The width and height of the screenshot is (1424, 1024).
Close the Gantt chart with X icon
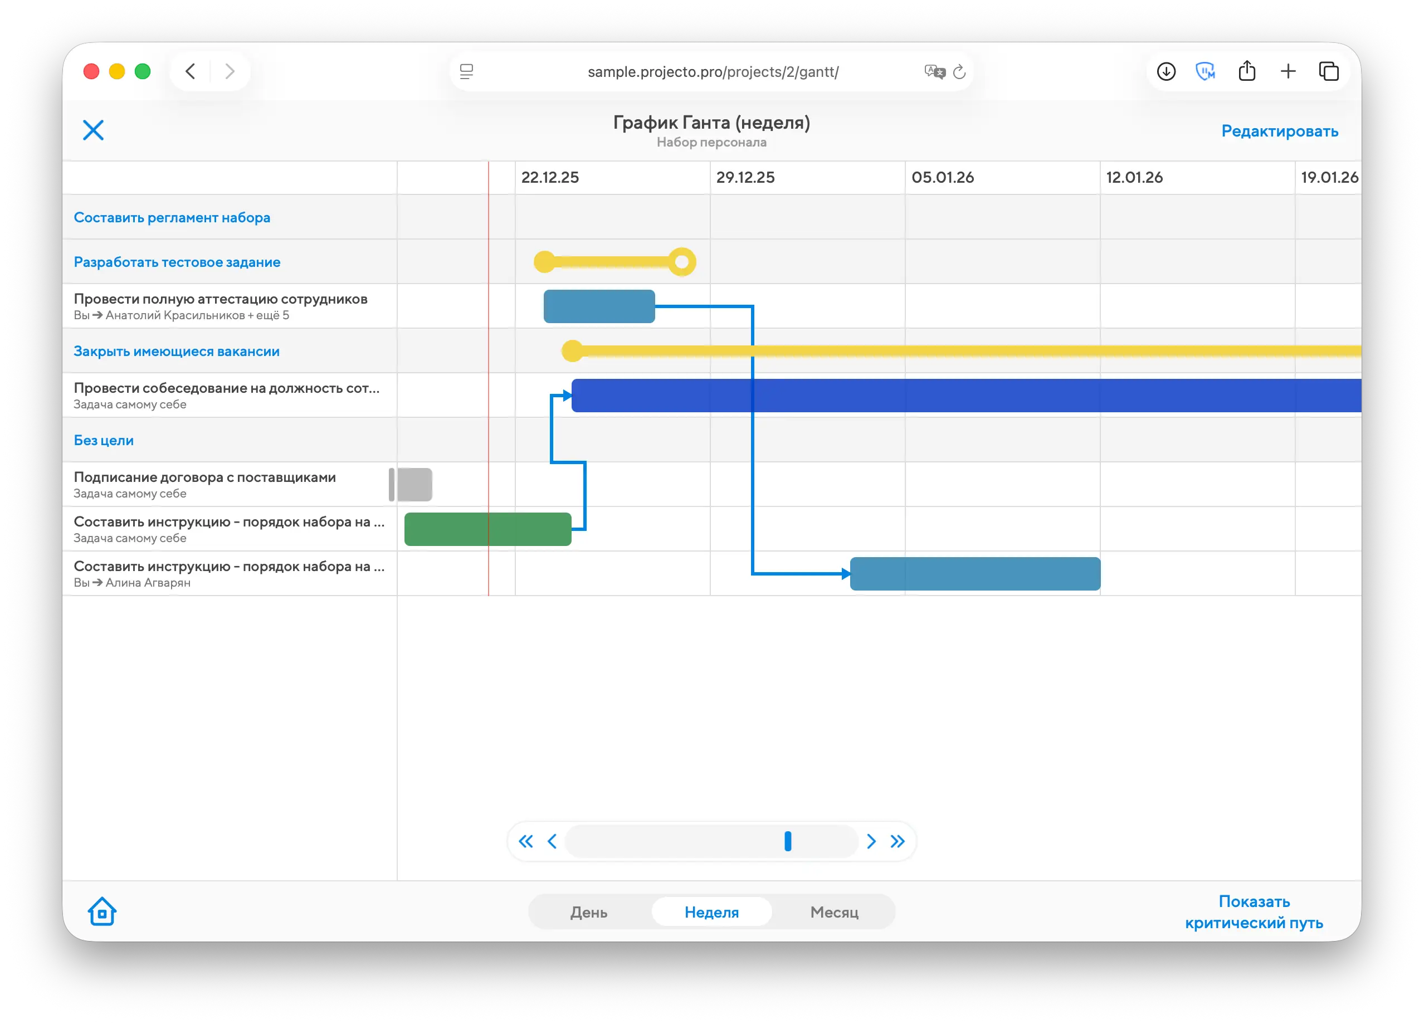(x=93, y=130)
